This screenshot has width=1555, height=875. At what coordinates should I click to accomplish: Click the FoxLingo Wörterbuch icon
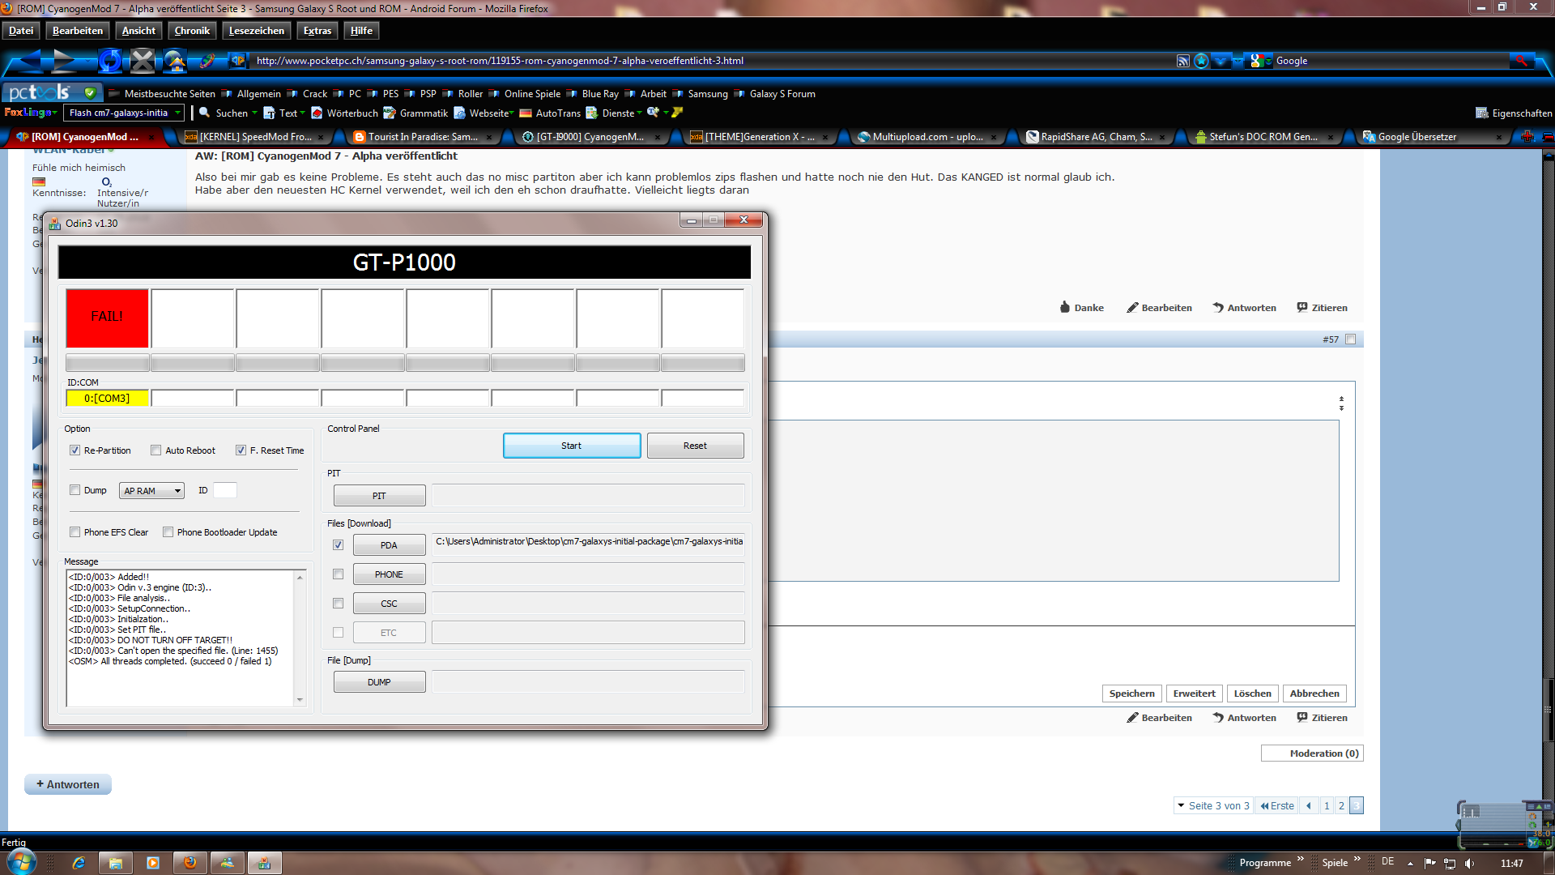point(317,113)
